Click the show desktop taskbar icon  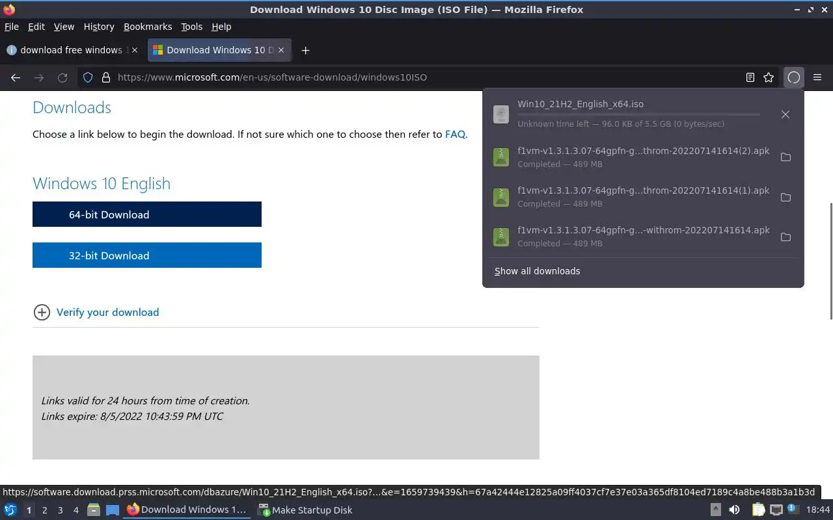point(112,510)
